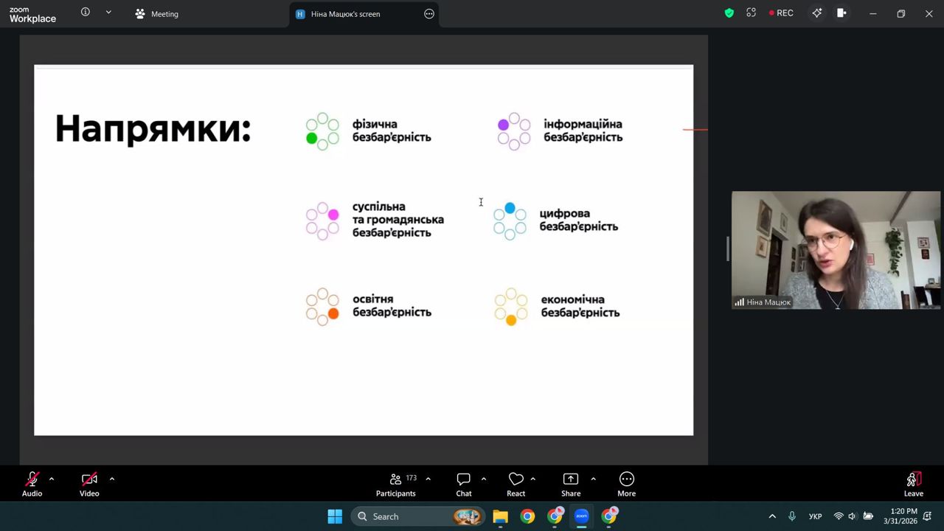Click the green encryption shield icon

(x=729, y=13)
